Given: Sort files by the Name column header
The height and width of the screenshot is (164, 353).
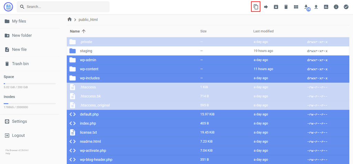Looking at the screenshot, I should point(75,31).
